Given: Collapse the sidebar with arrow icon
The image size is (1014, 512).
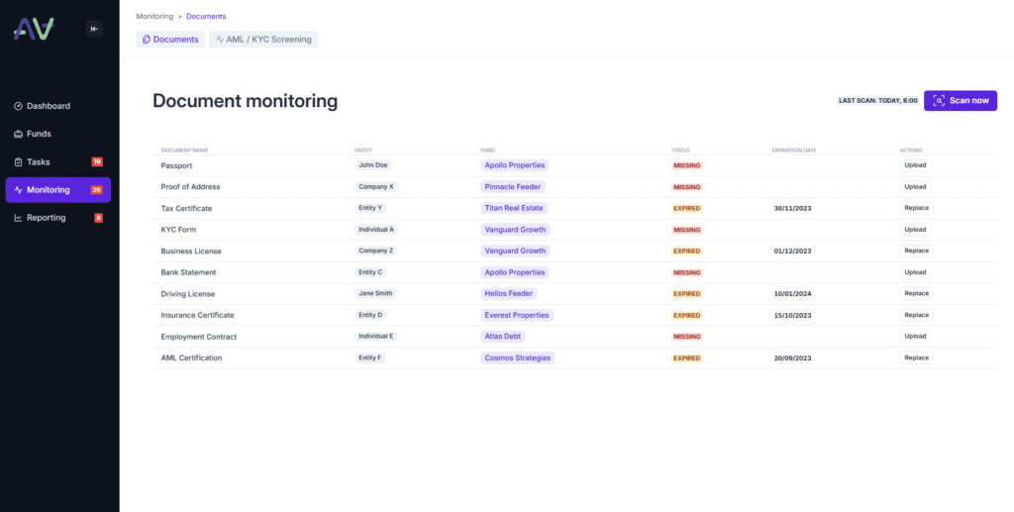Looking at the screenshot, I should (94, 29).
